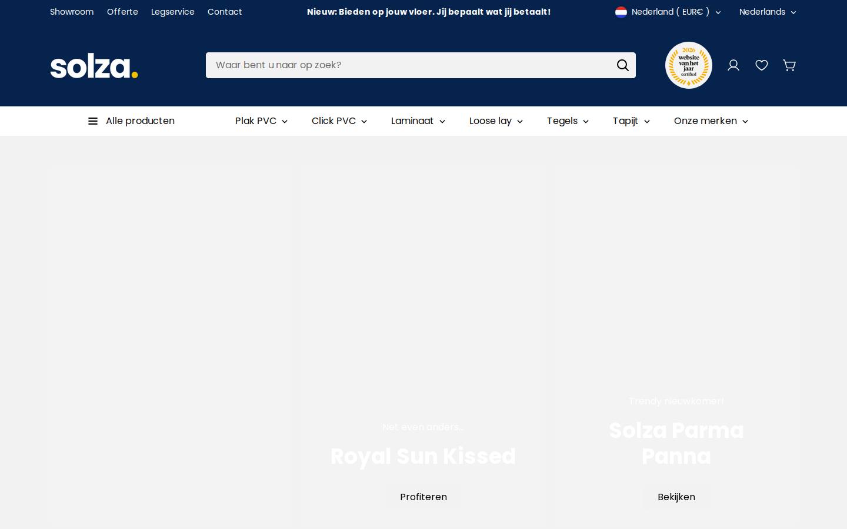This screenshot has width=847, height=529.
Task: Click the Profiteren button
Action: pyautogui.click(x=423, y=497)
